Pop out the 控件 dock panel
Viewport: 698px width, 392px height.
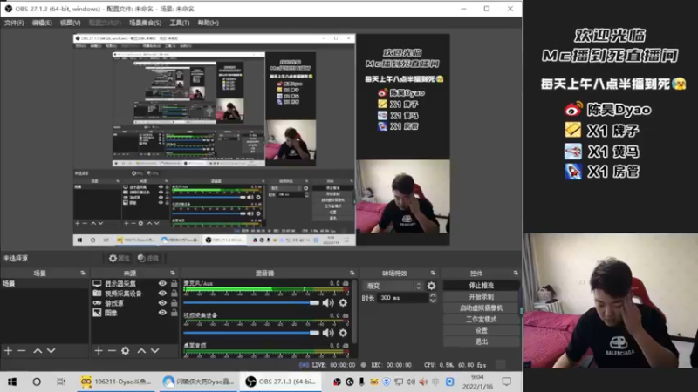pos(516,273)
